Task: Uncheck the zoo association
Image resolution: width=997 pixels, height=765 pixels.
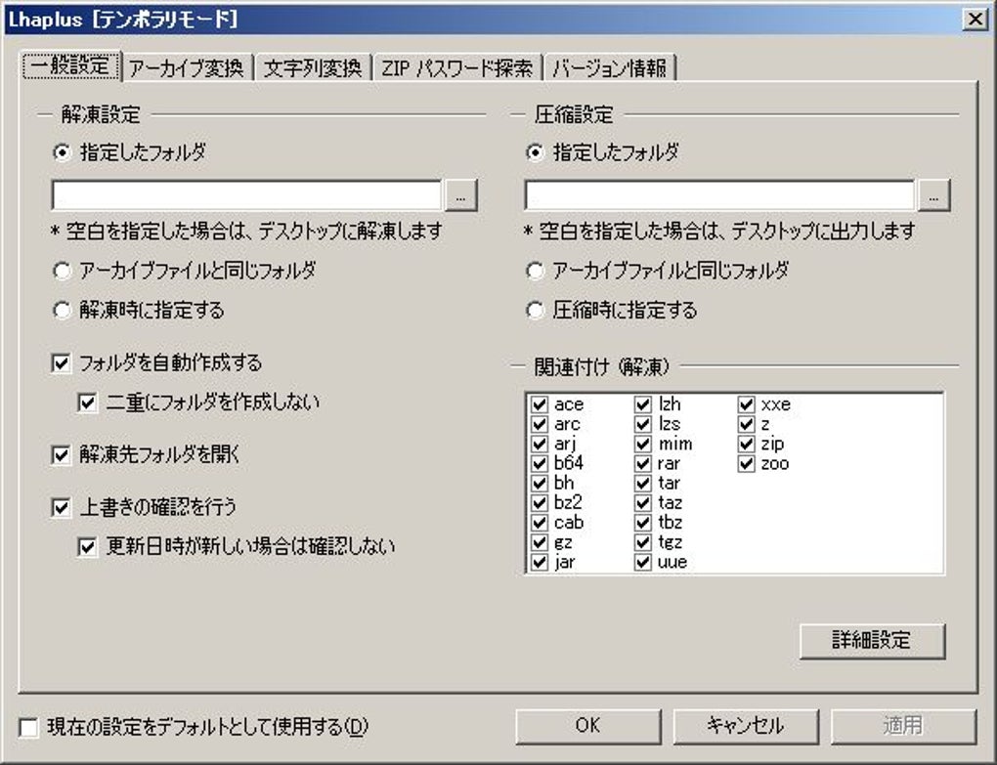Action: [747, 464]
